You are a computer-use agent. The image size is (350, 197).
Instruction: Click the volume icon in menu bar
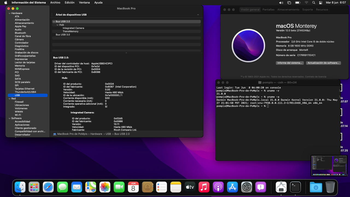point(281,2)
